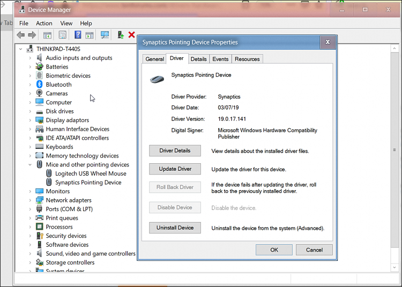Click the Security devices key icon
The image size is (402, 287).
pos(39,236)
